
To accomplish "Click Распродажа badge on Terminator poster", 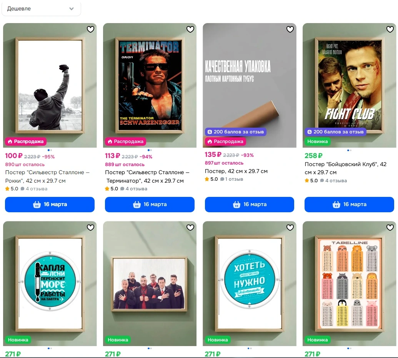I will [125, 142].
